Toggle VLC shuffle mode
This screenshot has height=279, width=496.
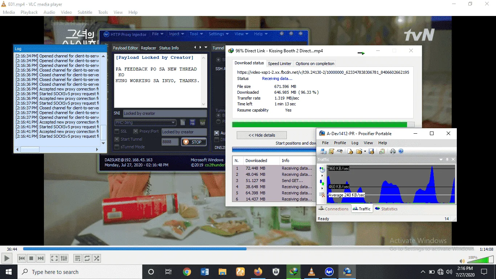pyautogui.click(x=96, y=258)
